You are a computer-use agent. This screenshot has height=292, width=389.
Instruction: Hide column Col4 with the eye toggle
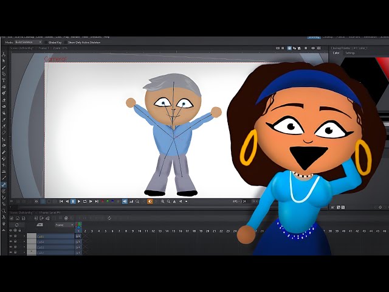click(11, 242)
